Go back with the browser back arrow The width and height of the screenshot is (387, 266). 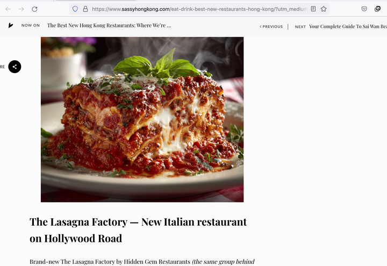[8, 9]
